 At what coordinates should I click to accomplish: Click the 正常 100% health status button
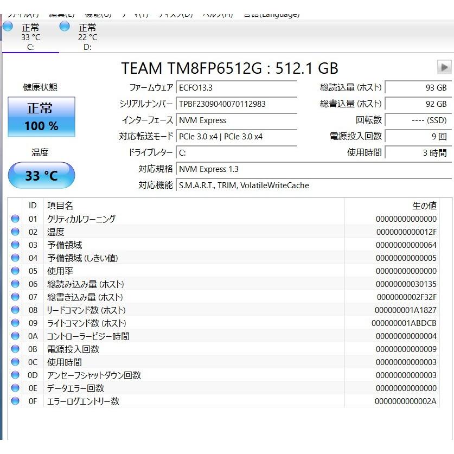[x=41, y=116]
